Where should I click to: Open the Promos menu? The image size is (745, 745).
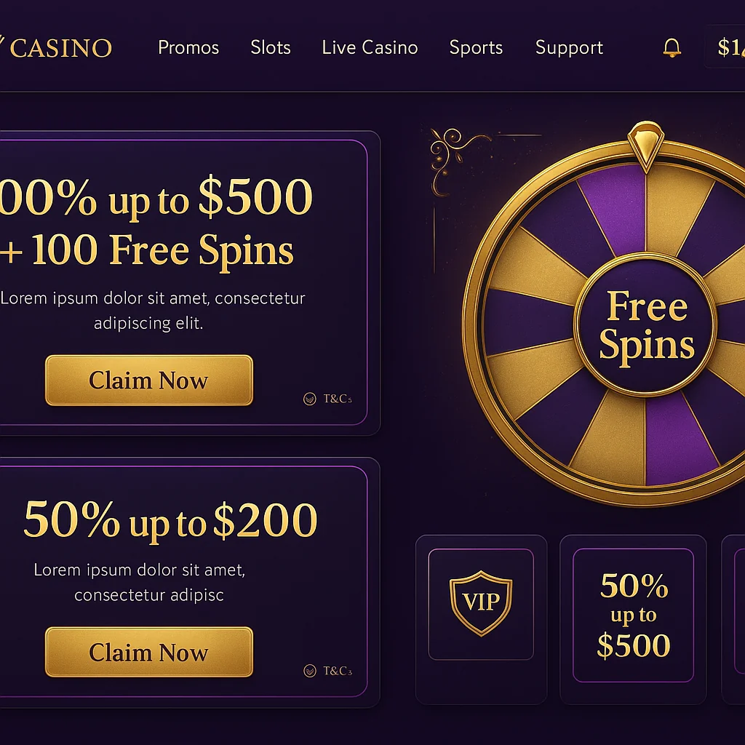(188, 47)
